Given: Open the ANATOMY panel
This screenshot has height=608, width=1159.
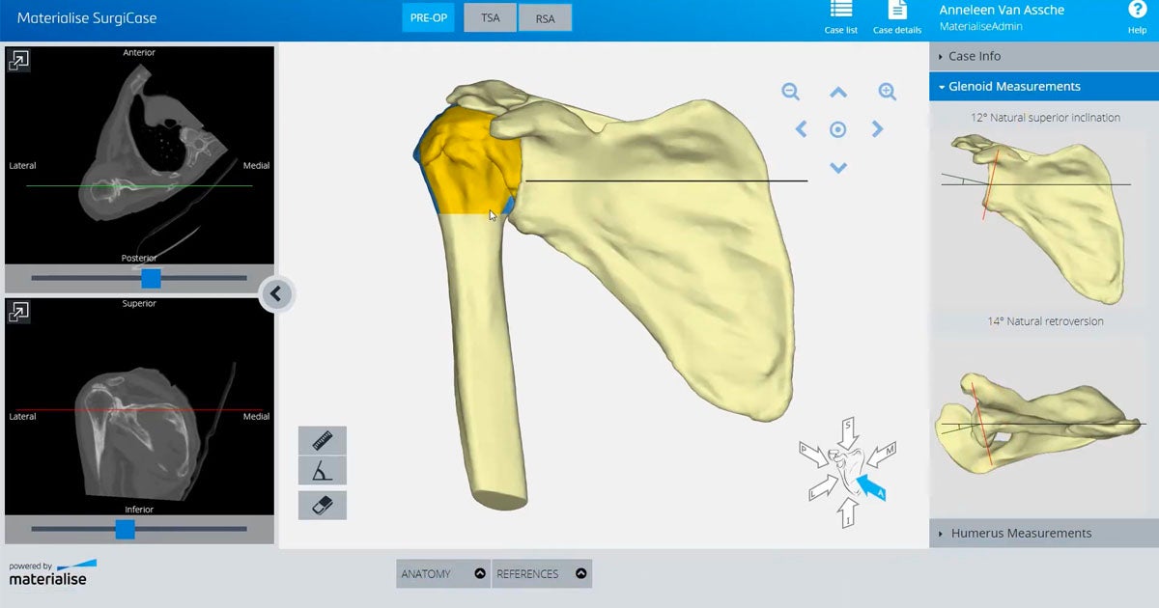Looking at the screenshot, I should [x=443, y=573].
